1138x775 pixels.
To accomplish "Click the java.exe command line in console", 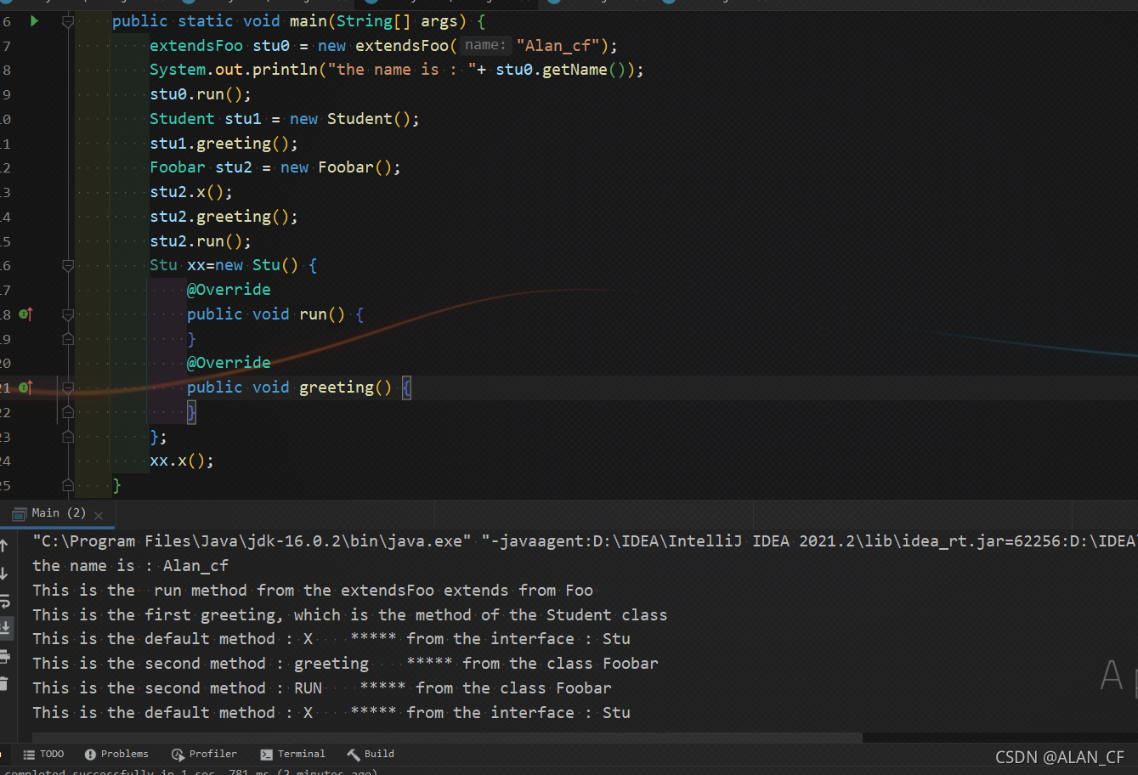I will (585, 541).
